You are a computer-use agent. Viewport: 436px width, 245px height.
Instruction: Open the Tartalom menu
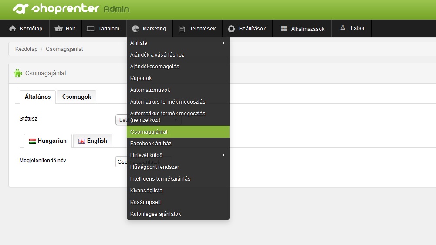(x=104, y=28)
